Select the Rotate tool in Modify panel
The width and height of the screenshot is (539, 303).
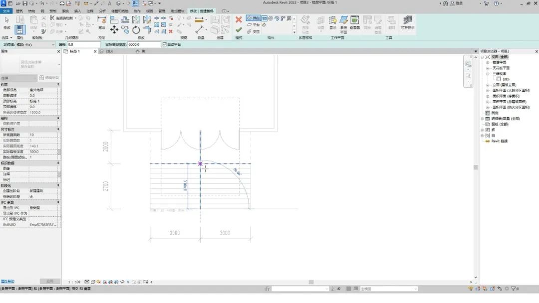(136, 30)
